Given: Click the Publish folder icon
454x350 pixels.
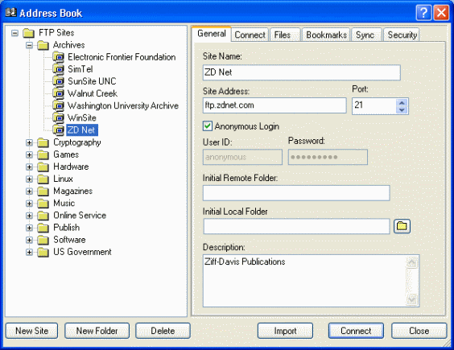Looking at the screenshot, I should click(x=43, y=228).
